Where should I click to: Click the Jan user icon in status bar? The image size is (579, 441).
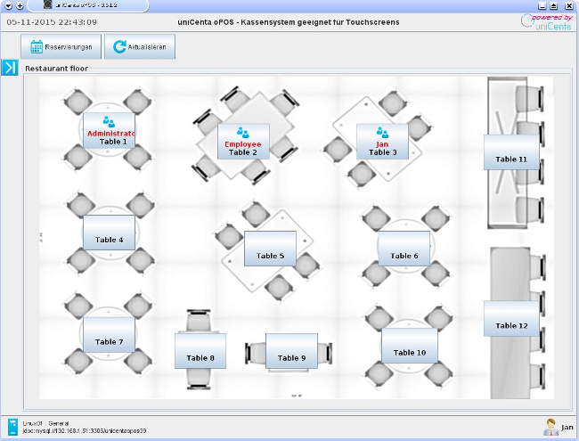551,428
